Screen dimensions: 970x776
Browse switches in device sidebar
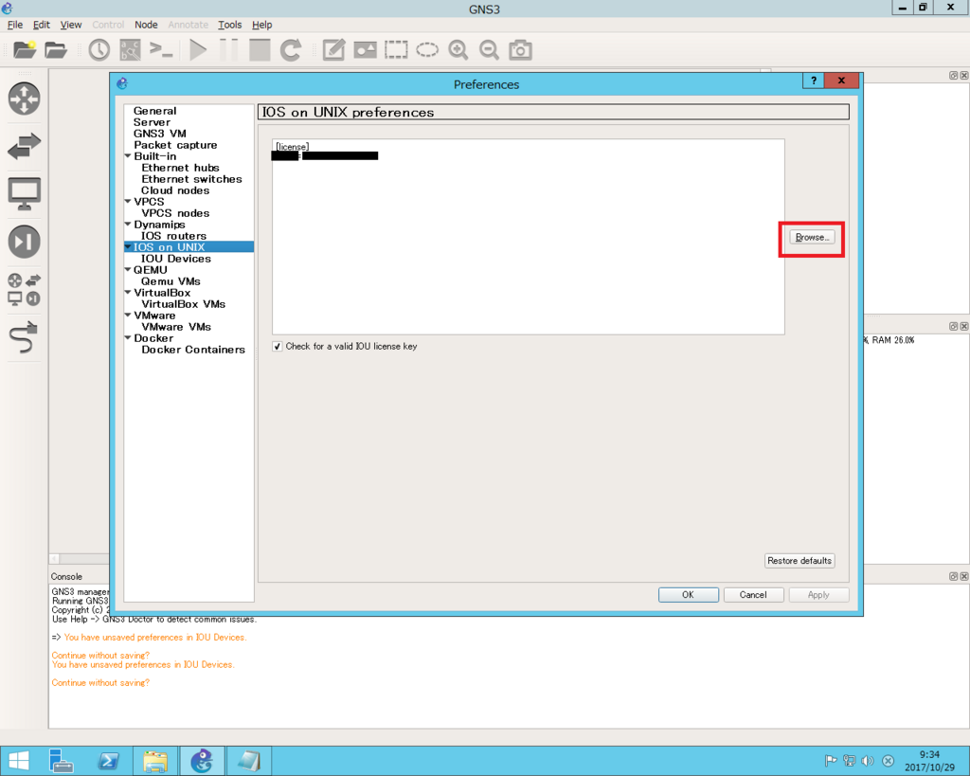24,146
